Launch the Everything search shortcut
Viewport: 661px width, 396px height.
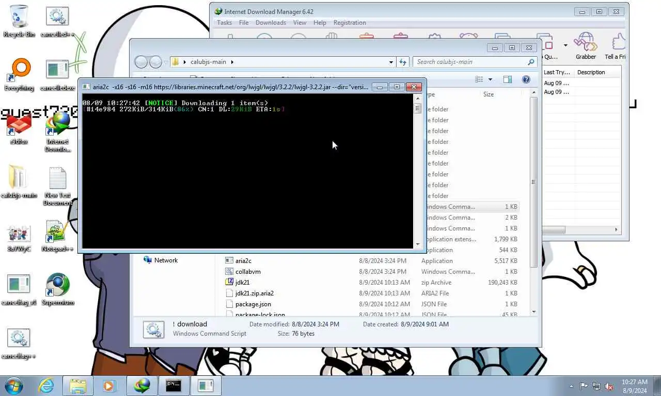(x=19, y=75)
